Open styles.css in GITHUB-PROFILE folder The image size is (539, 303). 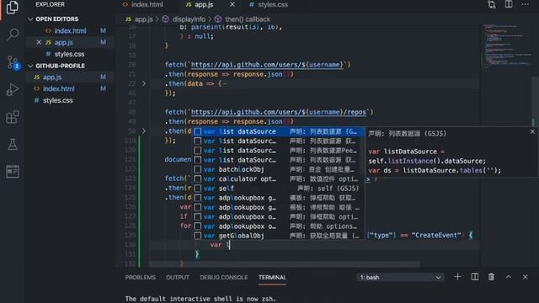70,100
